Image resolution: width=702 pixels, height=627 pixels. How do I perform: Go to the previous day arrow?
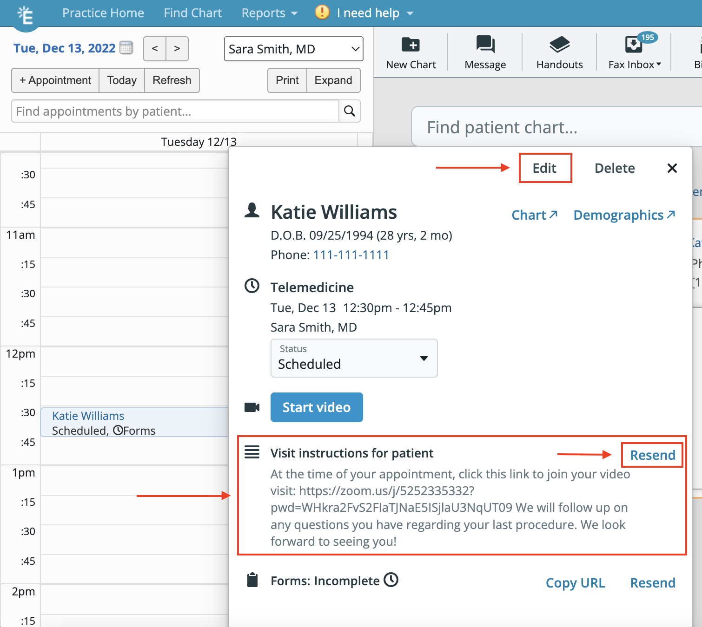[155, 49]
